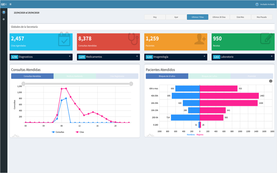Toggle Consultas series in chart legend
277x173 pixels.
coord(58,132)
